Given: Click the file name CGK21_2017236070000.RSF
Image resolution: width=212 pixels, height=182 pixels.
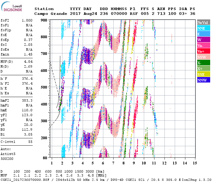Looking at the screenshot, I should [x=25, y=180].
